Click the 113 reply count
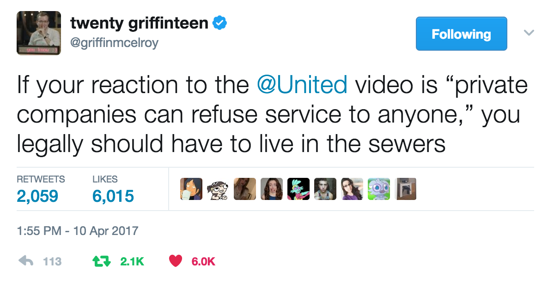This screenshot has width=548, height=282. pos(52,261)
